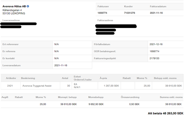Click the Moms % header in the item table
The width and height of the screenshot is (189, 121).
(x=142, y=78)
